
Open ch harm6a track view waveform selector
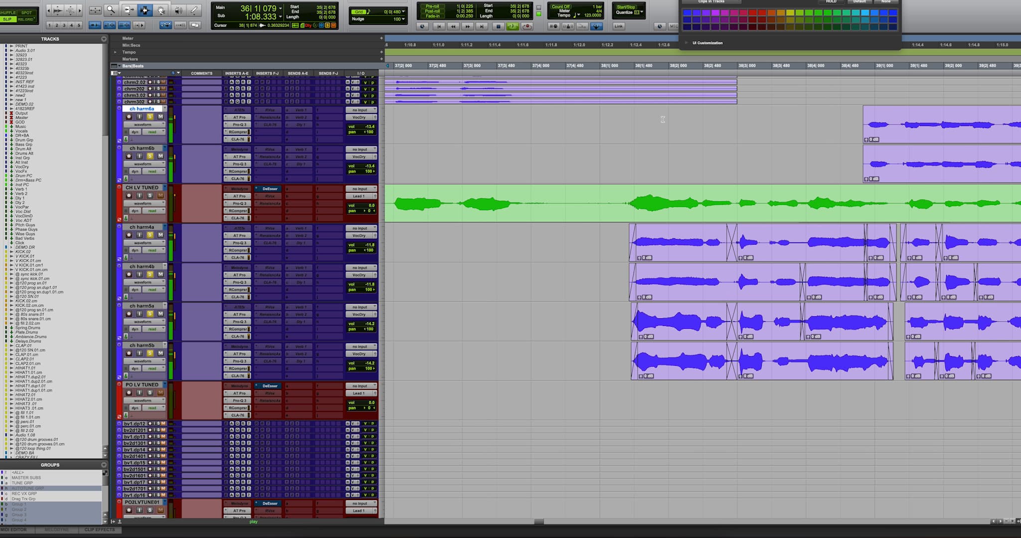(145, 125)
